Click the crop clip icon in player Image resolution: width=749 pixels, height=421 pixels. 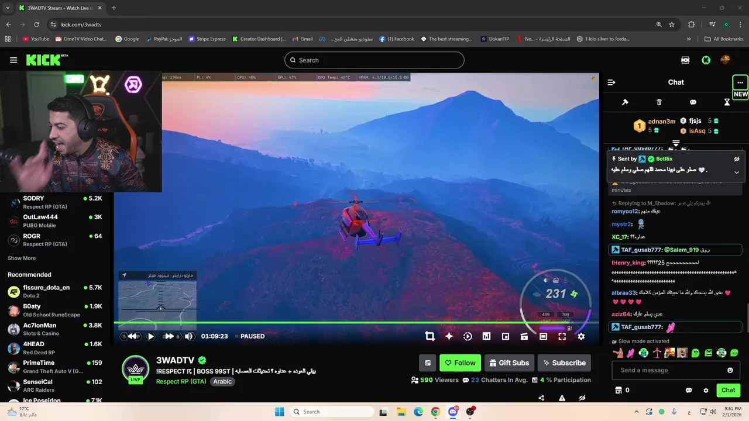click(430, 336)
